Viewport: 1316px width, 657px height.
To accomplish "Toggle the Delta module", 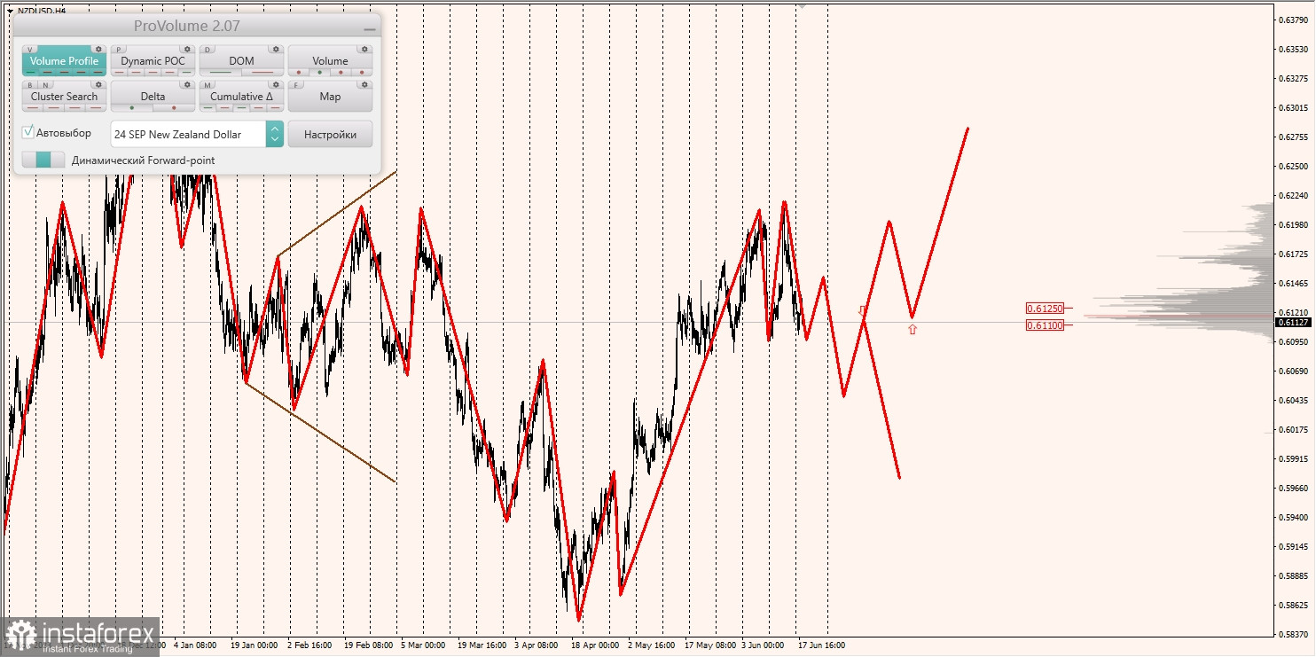I will pos(153,96).
